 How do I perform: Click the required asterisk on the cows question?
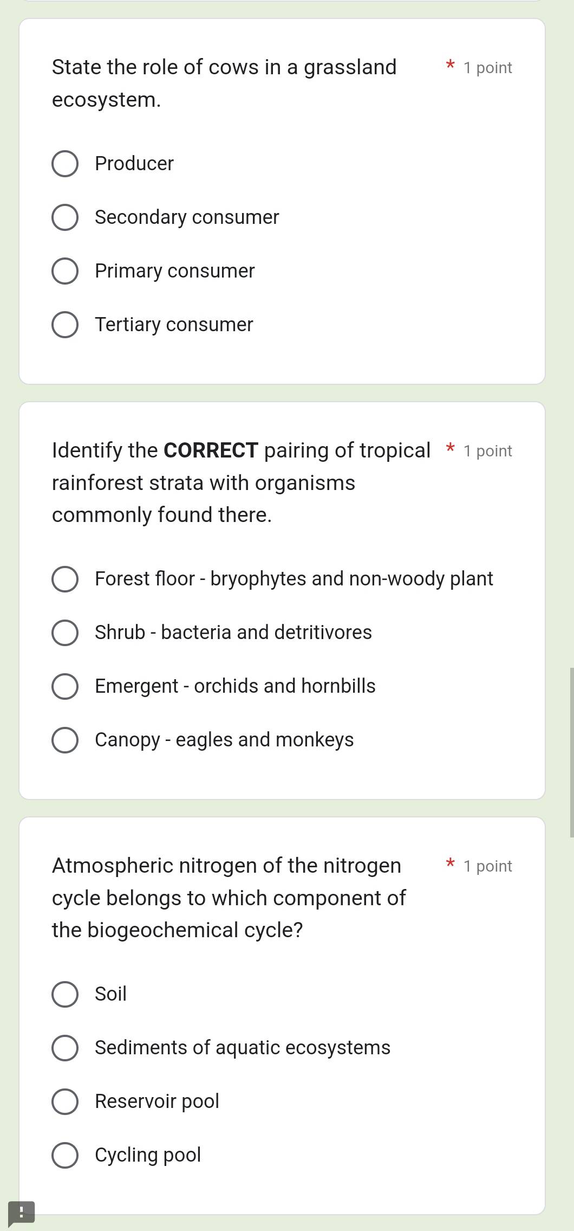pos(450,66)
